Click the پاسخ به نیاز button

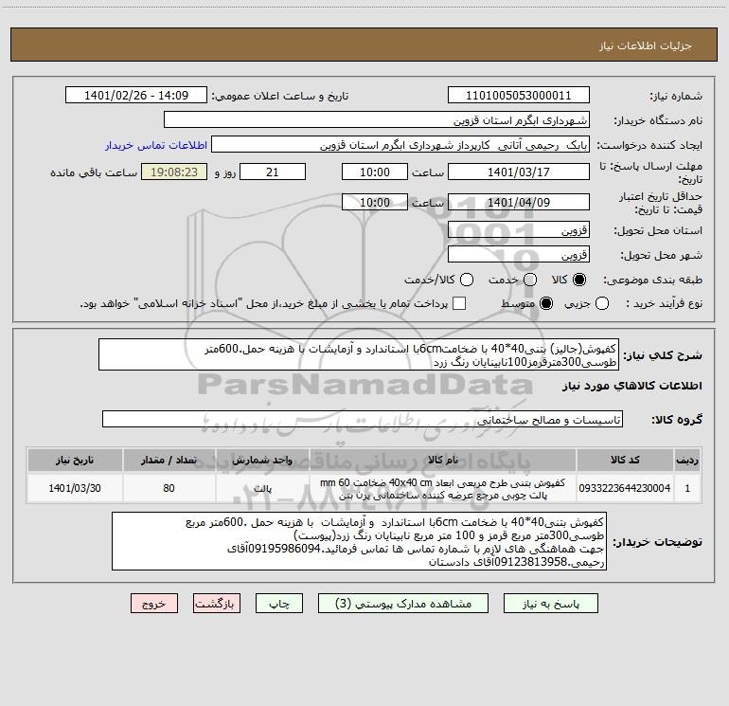pyautogui.click(x=551, y=604)
